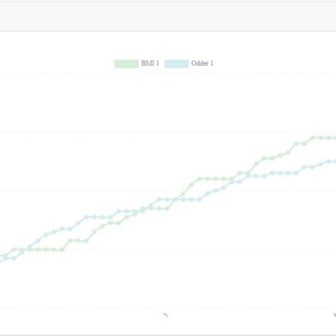
Task: Select the first green BMI 1 point at the chart's left edge
Action: click(6, 256)
